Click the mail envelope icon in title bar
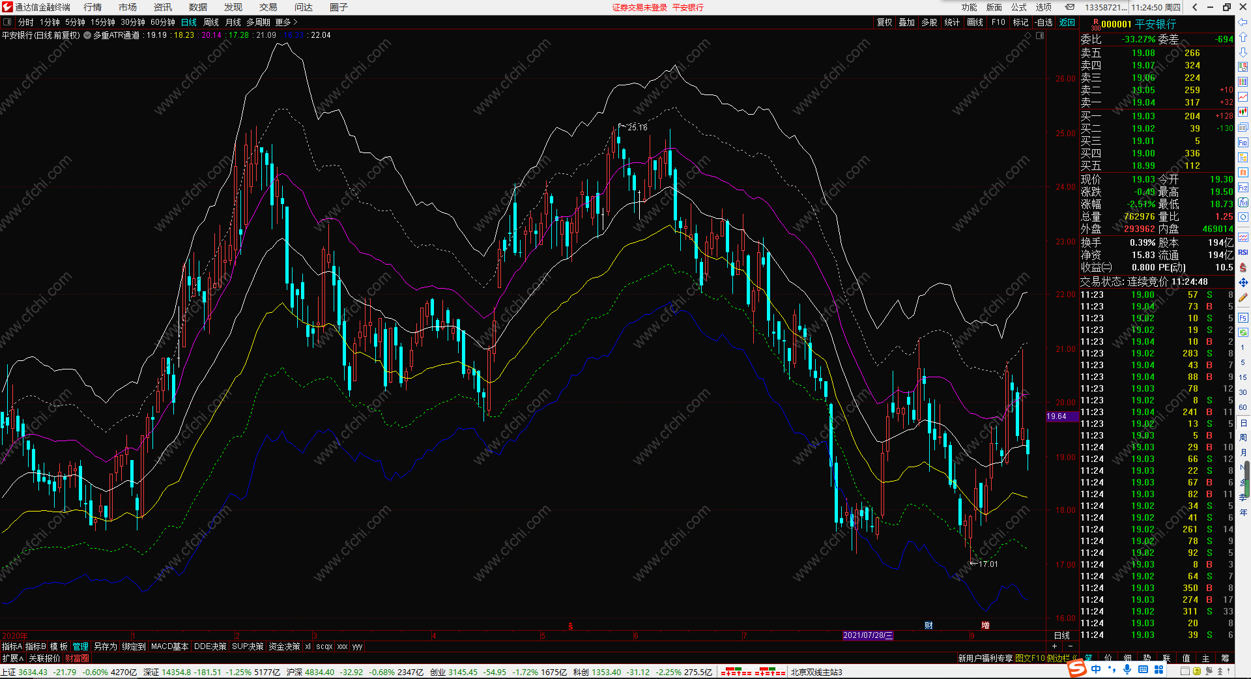The width and height of the screenshot is (1251, 679). (1070, 7)
